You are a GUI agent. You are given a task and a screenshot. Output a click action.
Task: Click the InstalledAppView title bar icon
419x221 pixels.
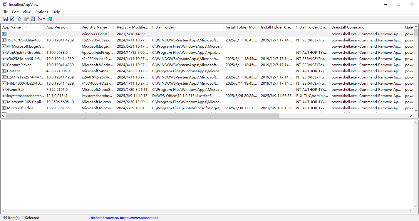tap(5, 4)
